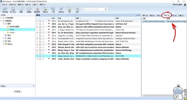This screenshot has height=100, width=187.
Task: Open the 文件 (F) menu
Action: 5,5
